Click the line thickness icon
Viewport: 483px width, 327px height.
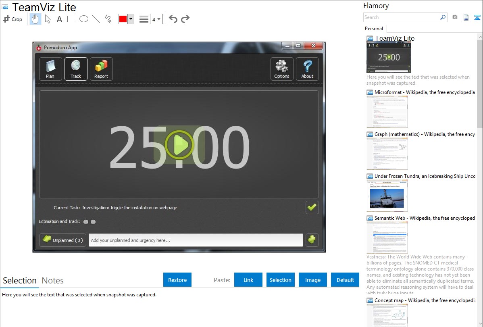[x=144, y=19]
